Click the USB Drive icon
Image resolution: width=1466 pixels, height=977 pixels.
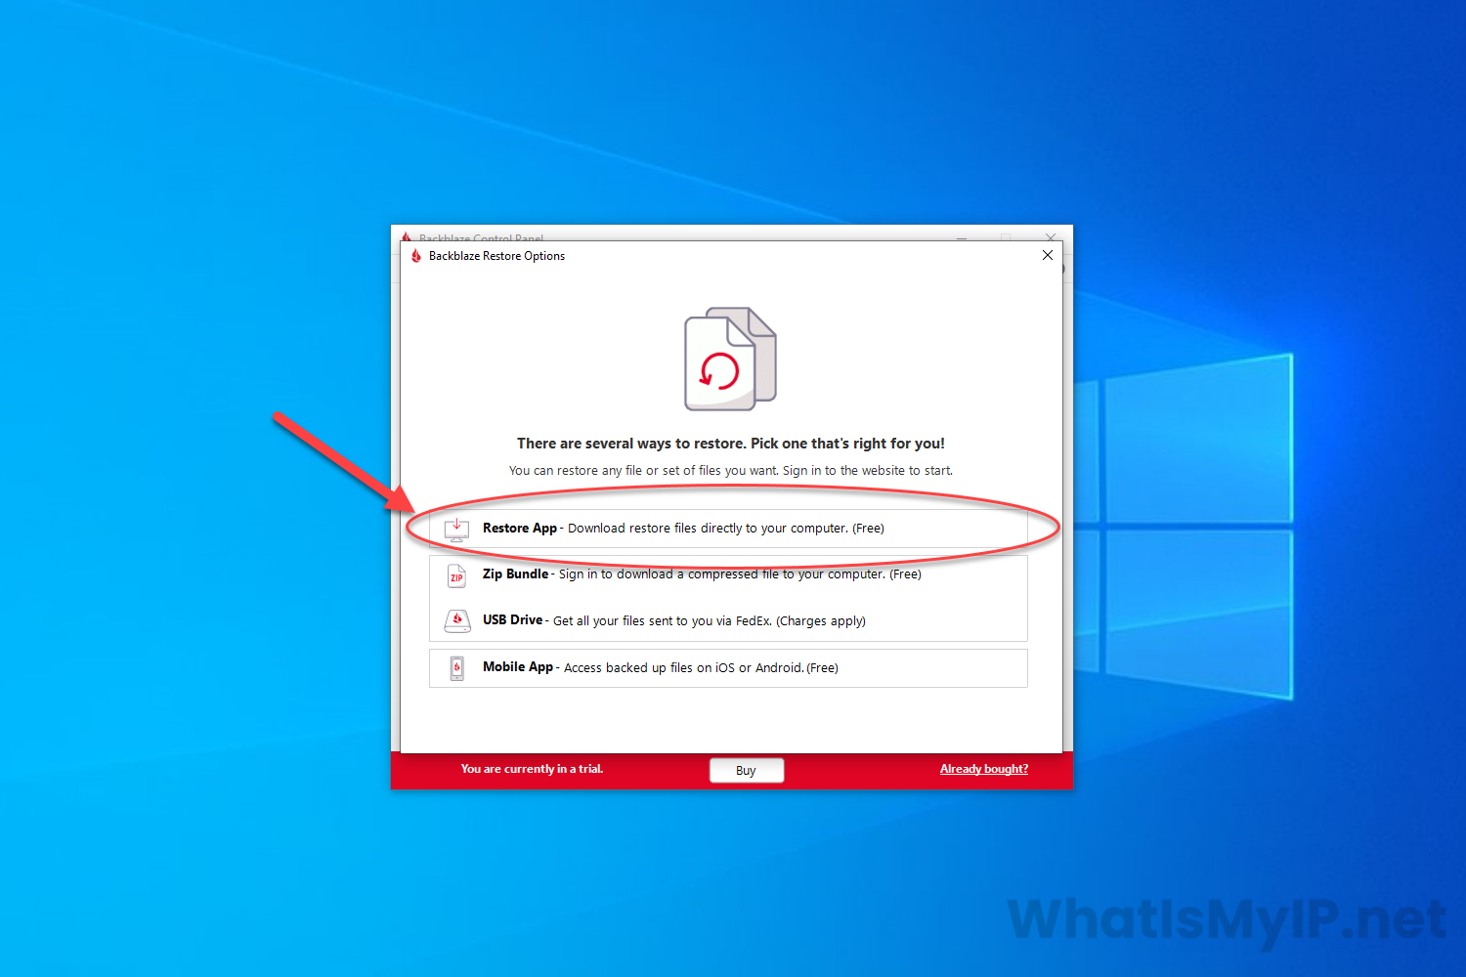456,620
